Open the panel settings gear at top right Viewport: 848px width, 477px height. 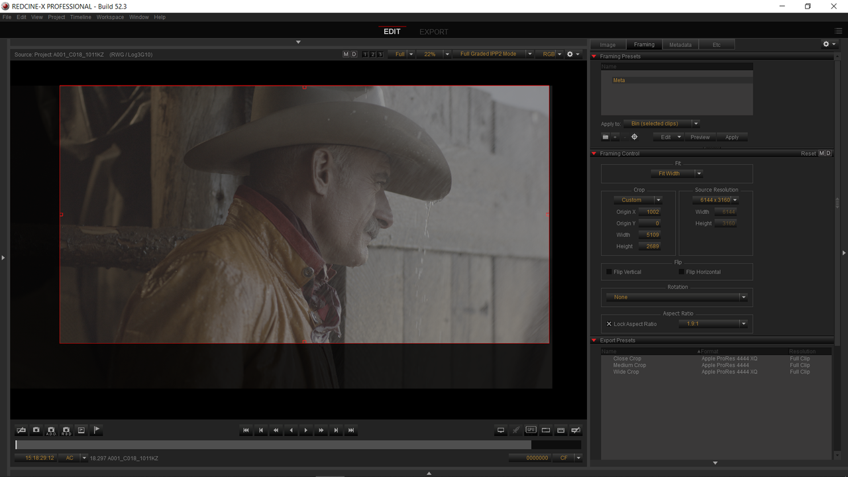tap(829, 44)
